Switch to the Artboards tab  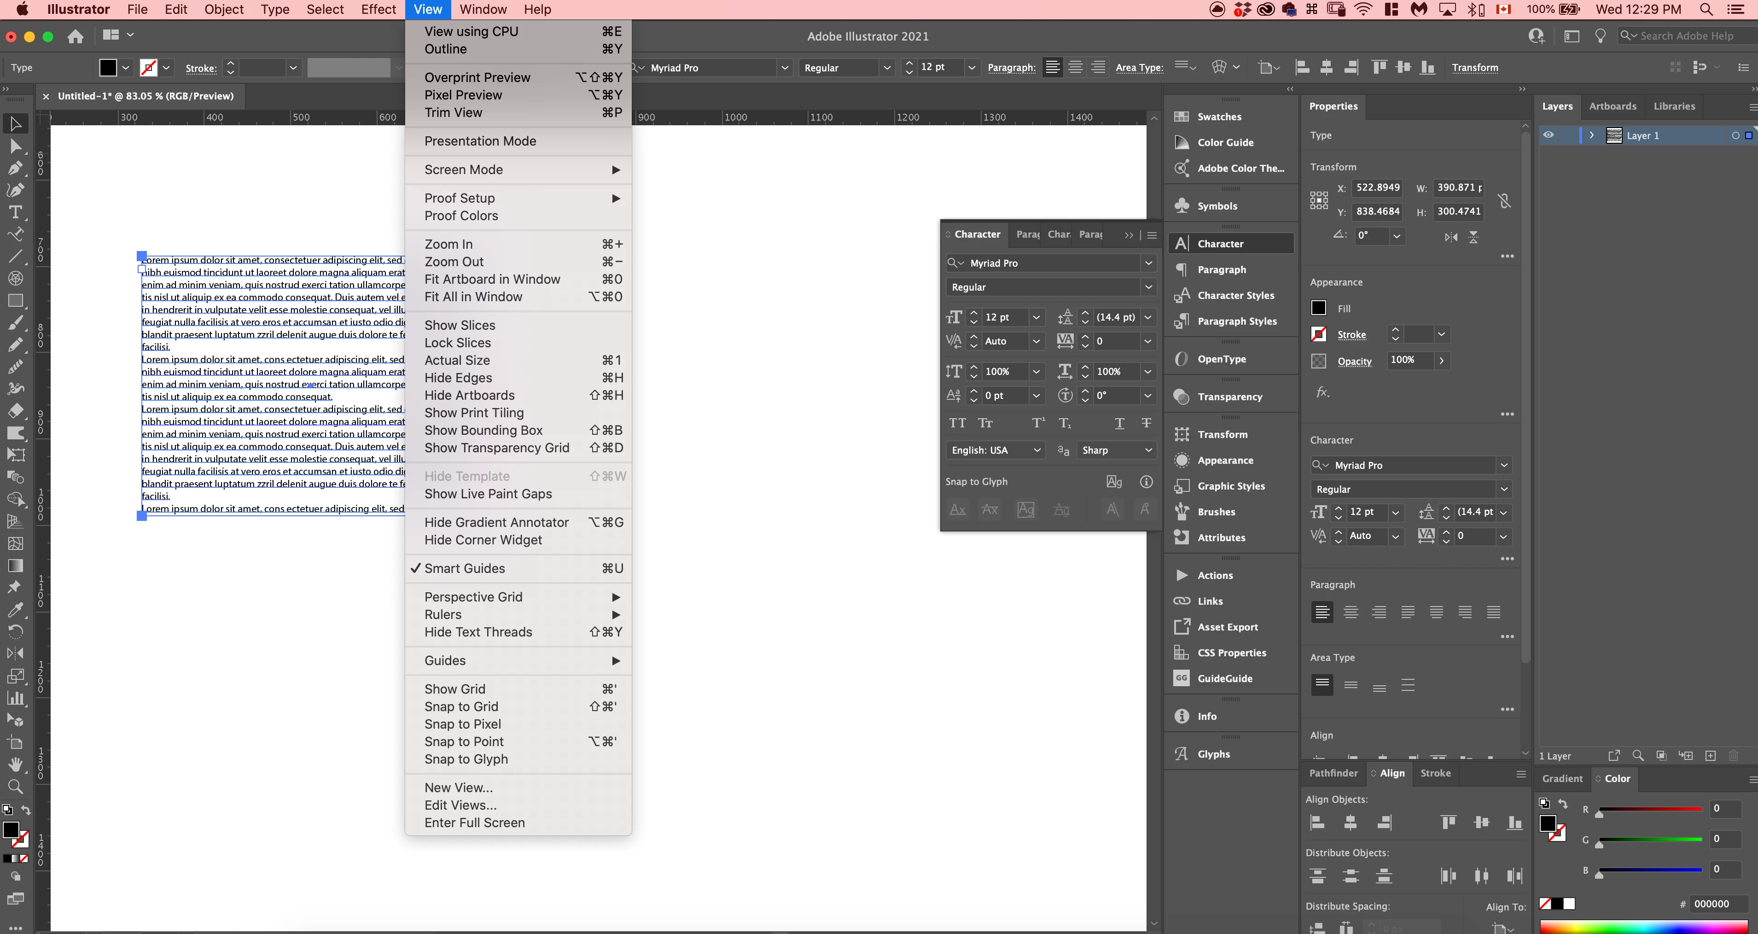[1612, 106]
